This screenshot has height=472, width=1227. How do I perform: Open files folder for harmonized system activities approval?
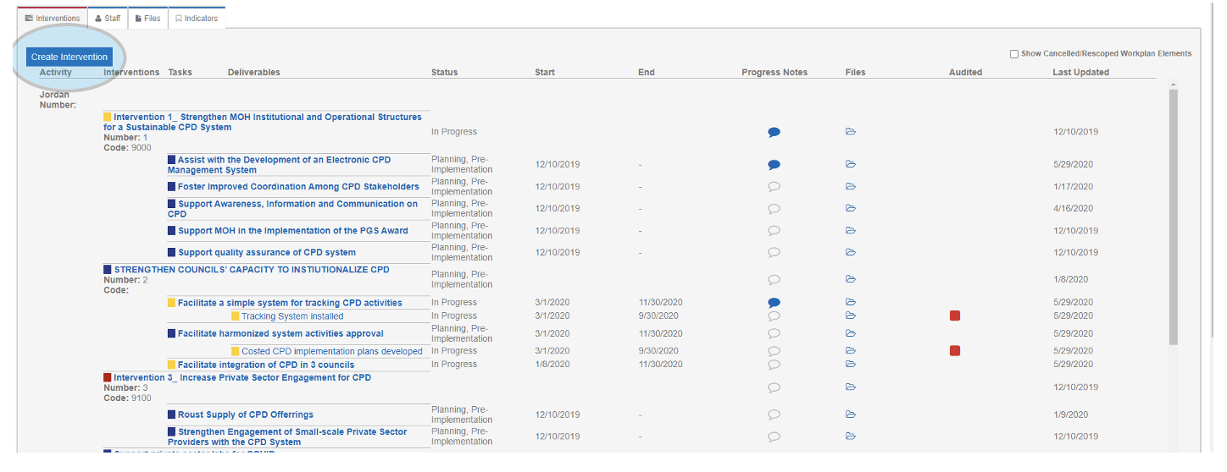pyautogui.click(x=851, y=333)
